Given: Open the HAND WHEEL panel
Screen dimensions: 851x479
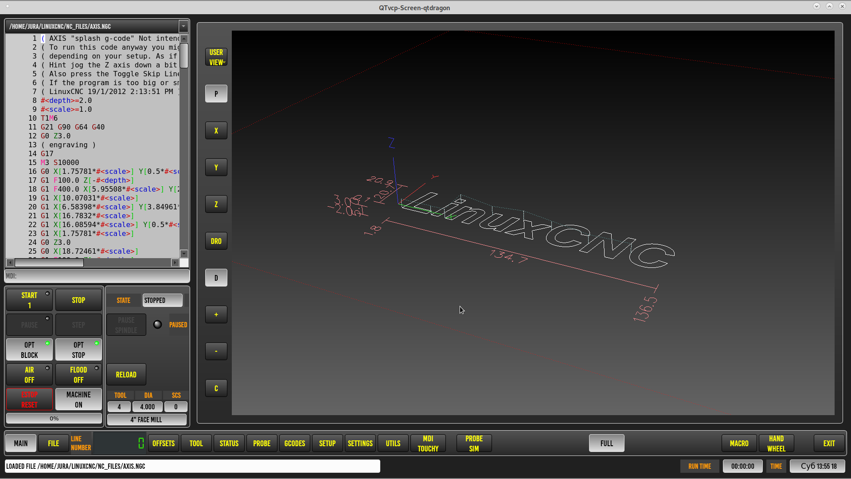Looking at the screenshot, I should coord(777,444).
